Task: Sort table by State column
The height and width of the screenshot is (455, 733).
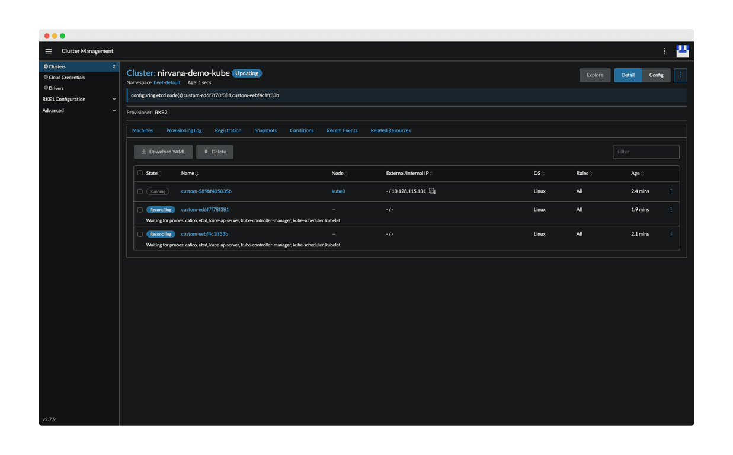Action: pos(154,174)
